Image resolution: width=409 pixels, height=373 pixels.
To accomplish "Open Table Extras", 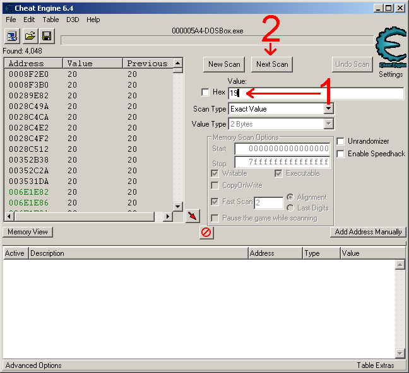I will coord(376,365).
